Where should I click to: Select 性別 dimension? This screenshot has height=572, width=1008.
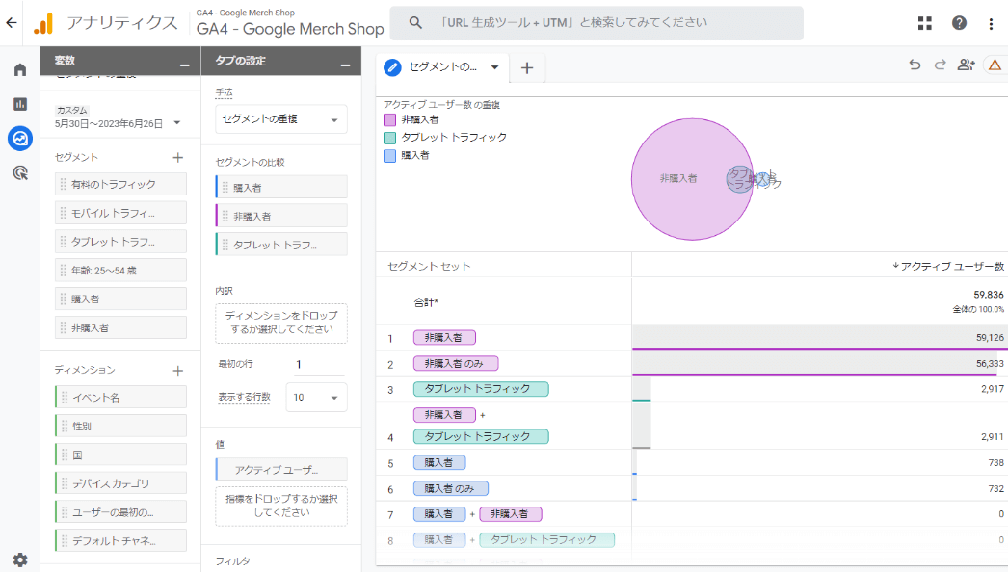[120, 426]
